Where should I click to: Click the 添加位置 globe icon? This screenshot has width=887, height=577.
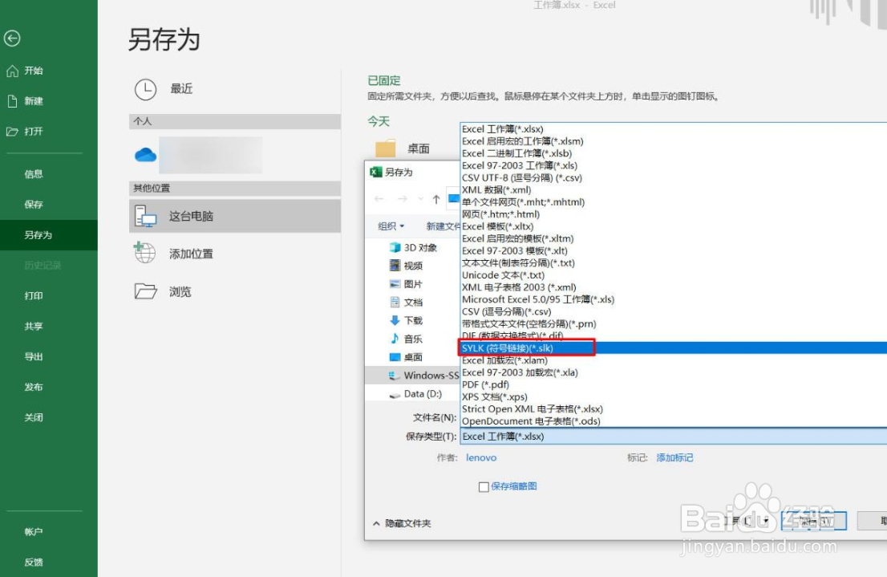coord(144,253)
